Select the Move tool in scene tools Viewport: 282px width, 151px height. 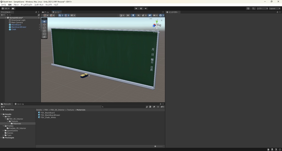click(44, 24)
